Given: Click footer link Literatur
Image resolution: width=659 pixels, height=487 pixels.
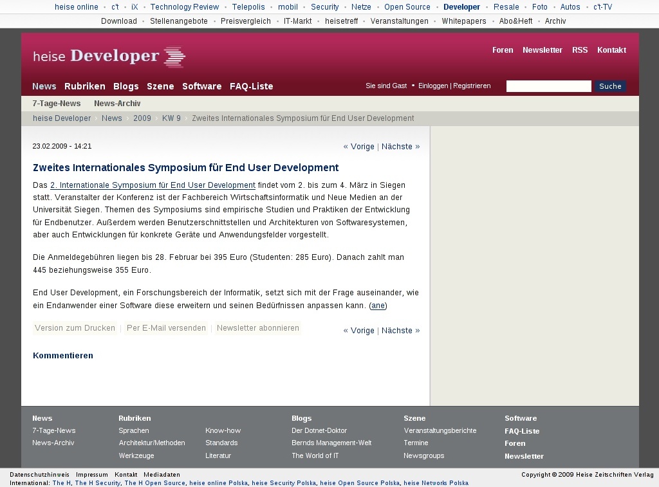Looking at the screenshot, I should coord(218,455).
